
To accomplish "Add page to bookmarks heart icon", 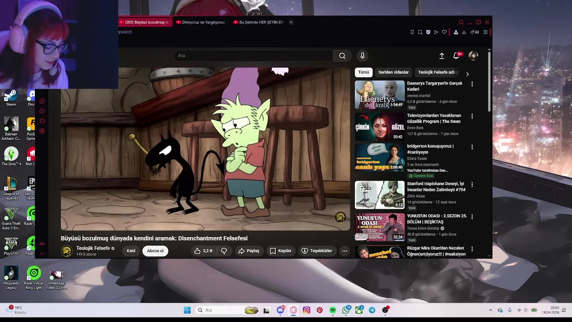I will [444, 32].
